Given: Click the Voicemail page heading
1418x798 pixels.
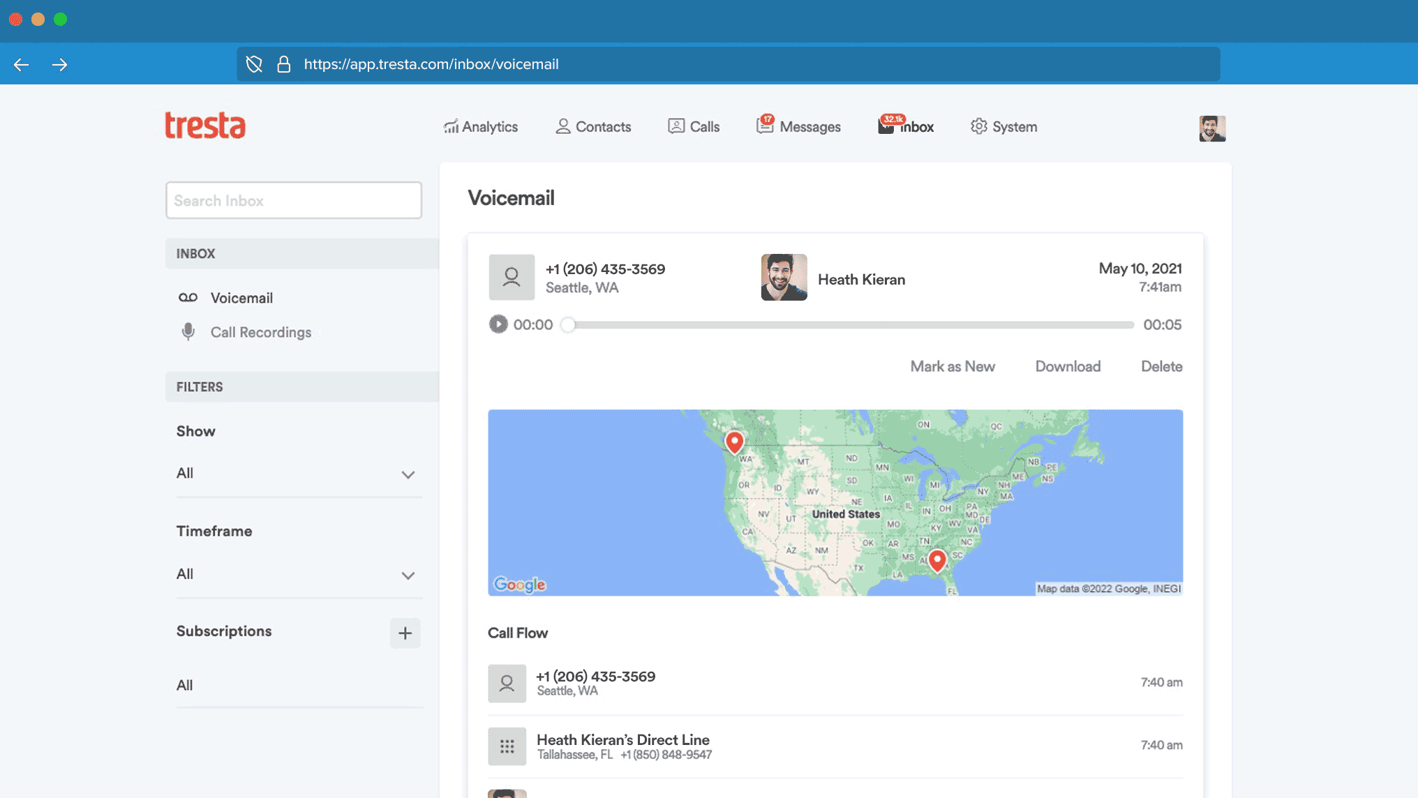Looking at the screenshot, I should click(x=511, y=198).
